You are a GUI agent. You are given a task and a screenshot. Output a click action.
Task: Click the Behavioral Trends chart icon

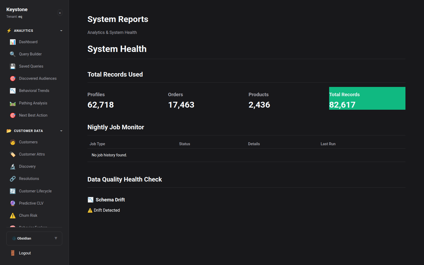point(13,91)
